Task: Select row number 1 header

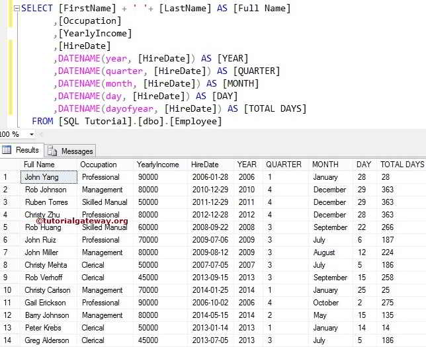Action: tap(10, 177)
